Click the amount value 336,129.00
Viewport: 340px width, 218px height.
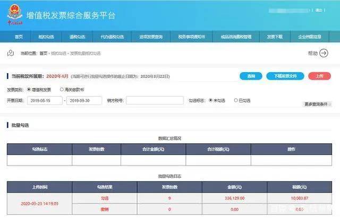(235, 198)
